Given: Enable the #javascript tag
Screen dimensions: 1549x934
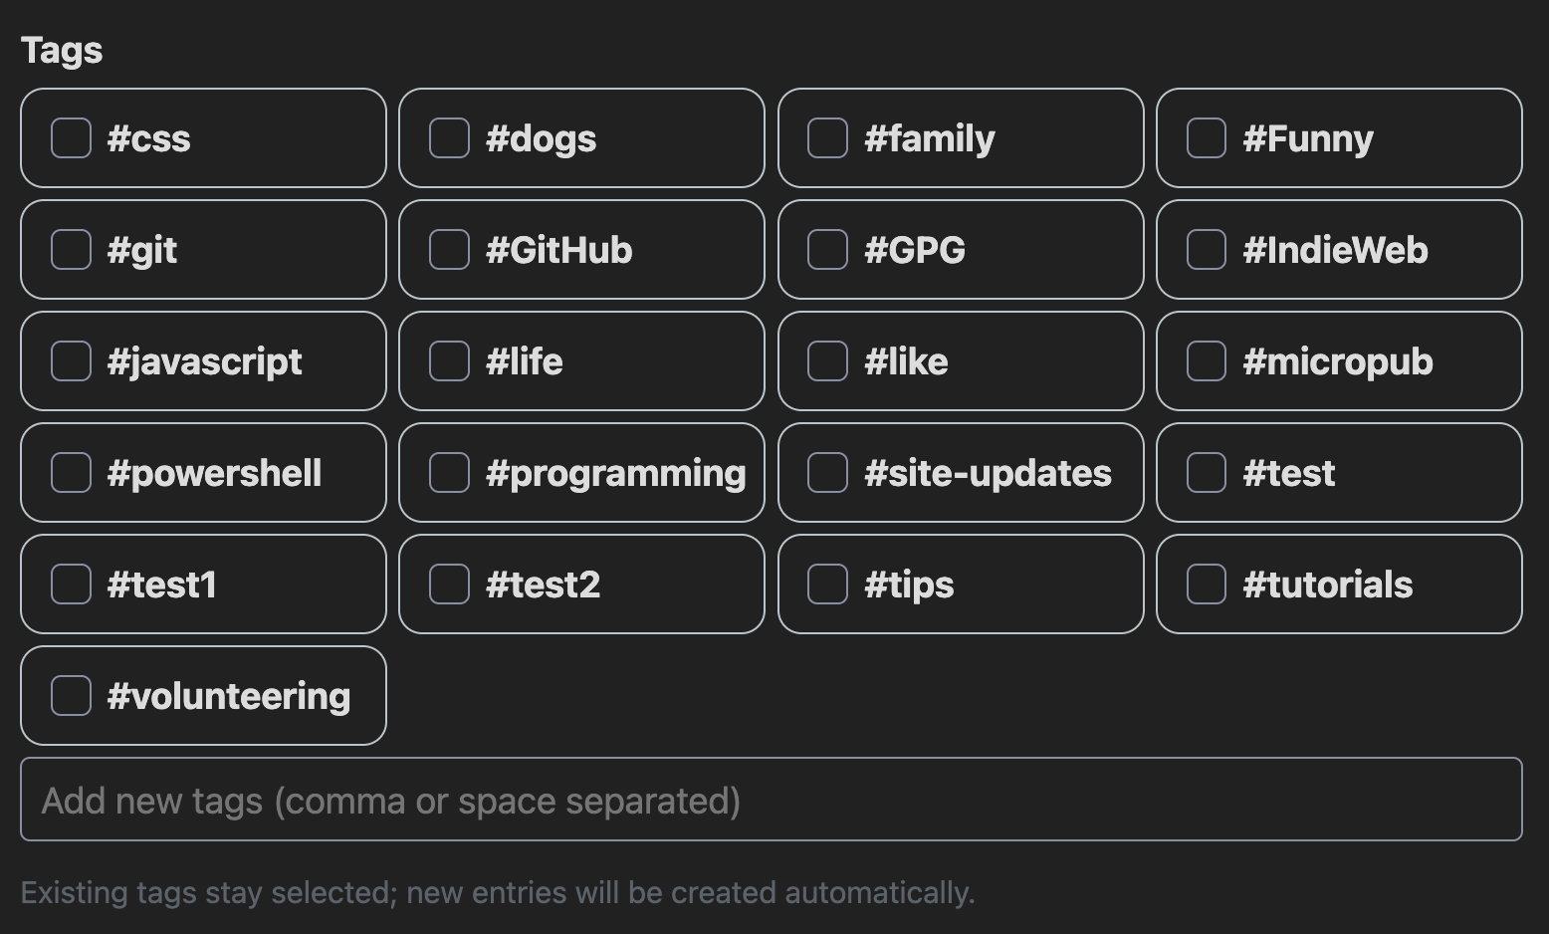Looking at the screenshot, I should pyautogui.click(x=70, y=361).
